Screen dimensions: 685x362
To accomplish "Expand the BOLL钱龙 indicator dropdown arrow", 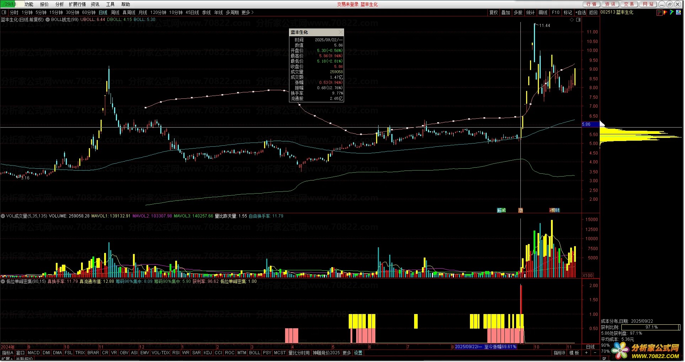I will pyautogui.click(x=47, y=20).
